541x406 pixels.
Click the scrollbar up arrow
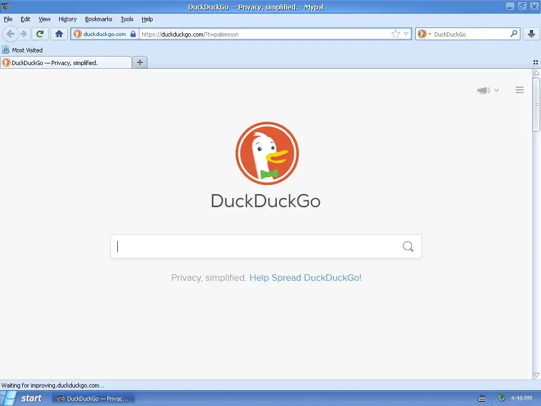click(x=536, y=73)
